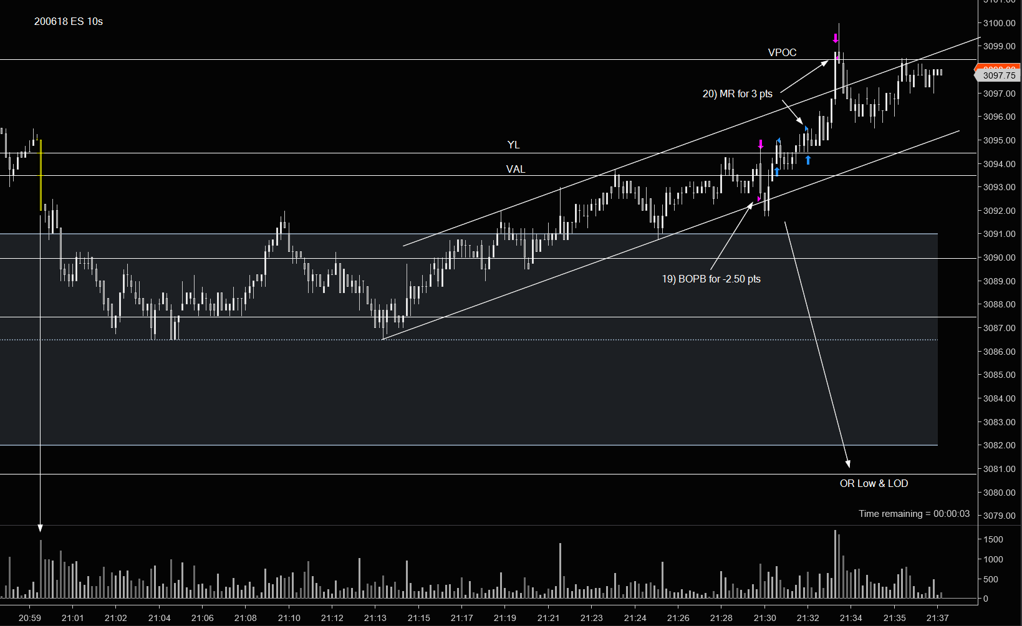Viewport: 1022px width, 626px height.
Task: Click 3089.00 on the price axis
Action: [1000, 281]
